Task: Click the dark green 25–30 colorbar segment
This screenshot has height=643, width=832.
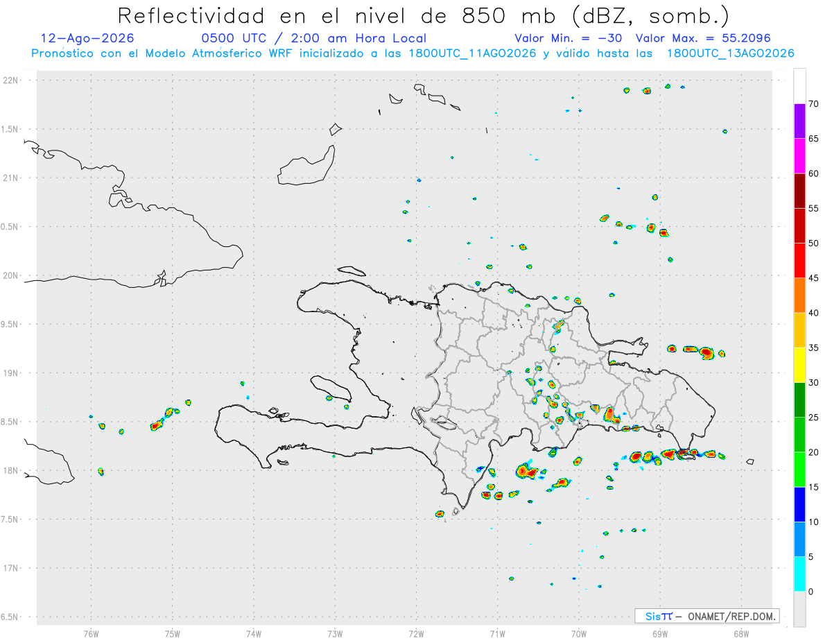Action: coord(799,400)
